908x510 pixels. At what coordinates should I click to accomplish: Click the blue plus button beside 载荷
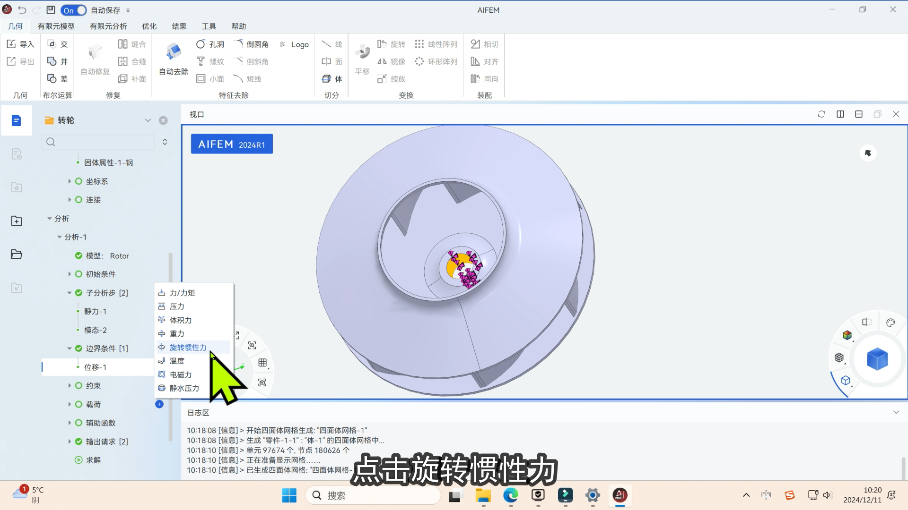point(159,404)
